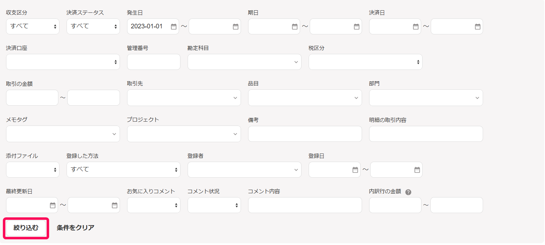
Task: Open the 税区分 dropdown
Action: pyautogui.click(x=366, y=62)
